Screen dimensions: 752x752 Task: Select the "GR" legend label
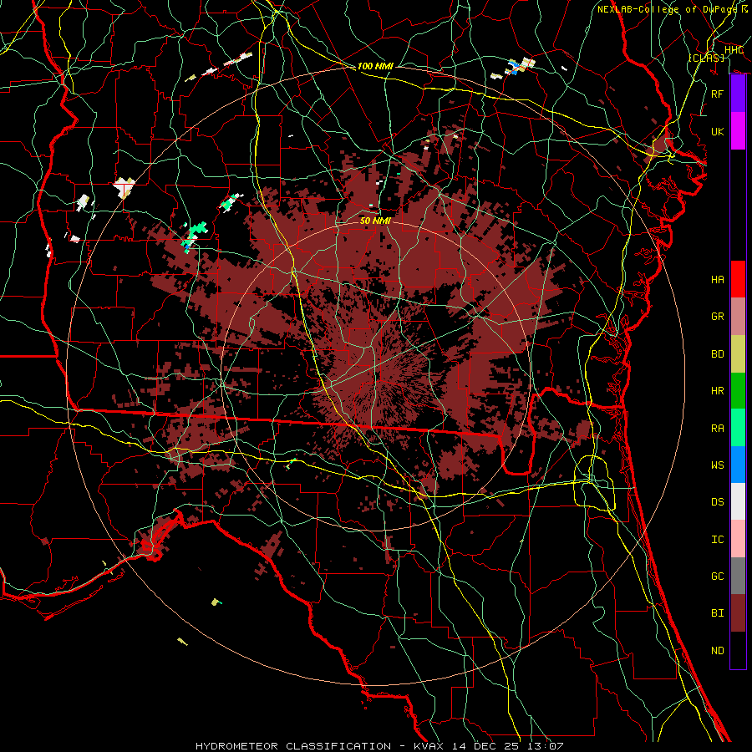(717, 317)
